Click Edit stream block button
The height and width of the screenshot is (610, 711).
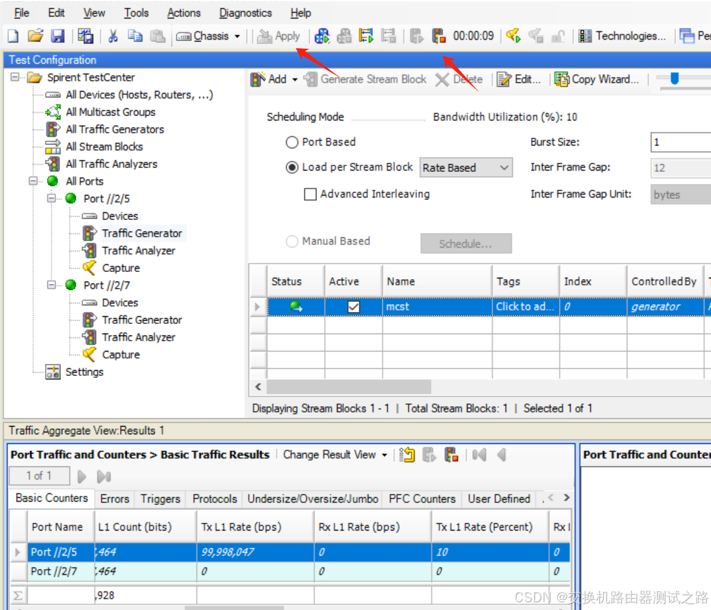[519, 80]
